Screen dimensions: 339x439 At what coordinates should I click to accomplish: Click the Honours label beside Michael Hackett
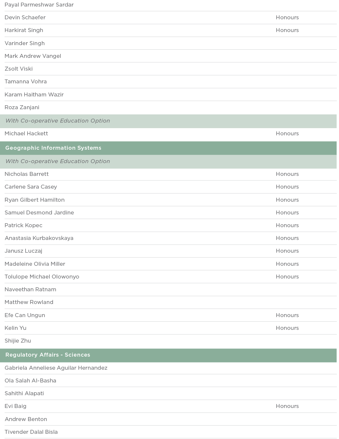(287, 134)
